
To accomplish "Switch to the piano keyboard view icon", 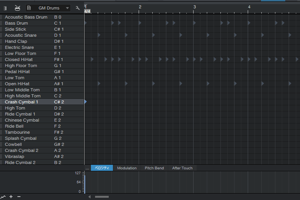I will tap(5, 8).
